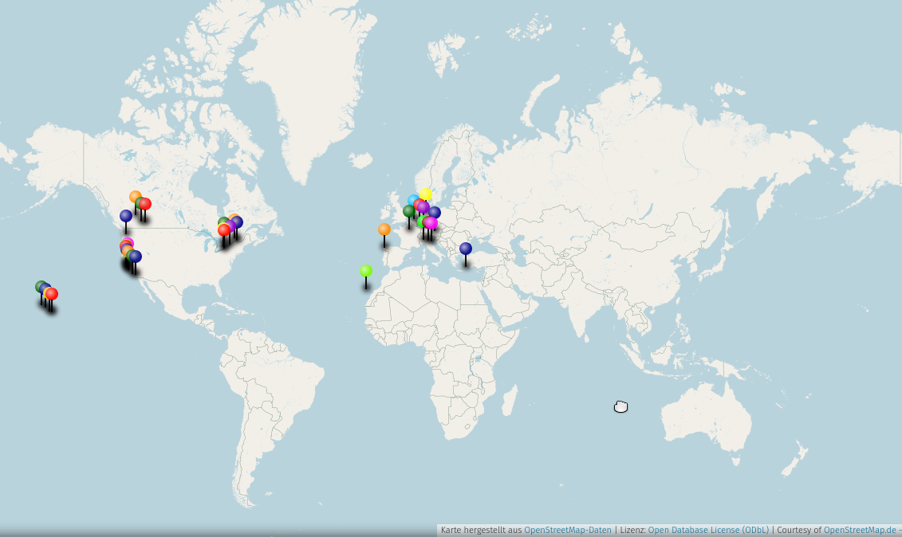Select the dark blue pin over western Turkey
Screen dimensions: 902x537
(466, 249)
